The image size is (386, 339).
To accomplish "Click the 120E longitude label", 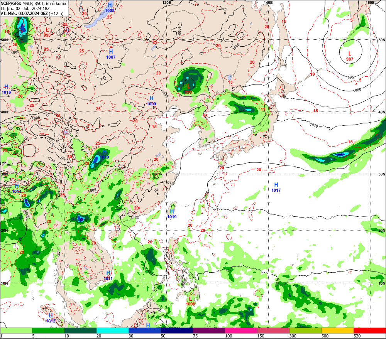I will (x=167, y=2).
